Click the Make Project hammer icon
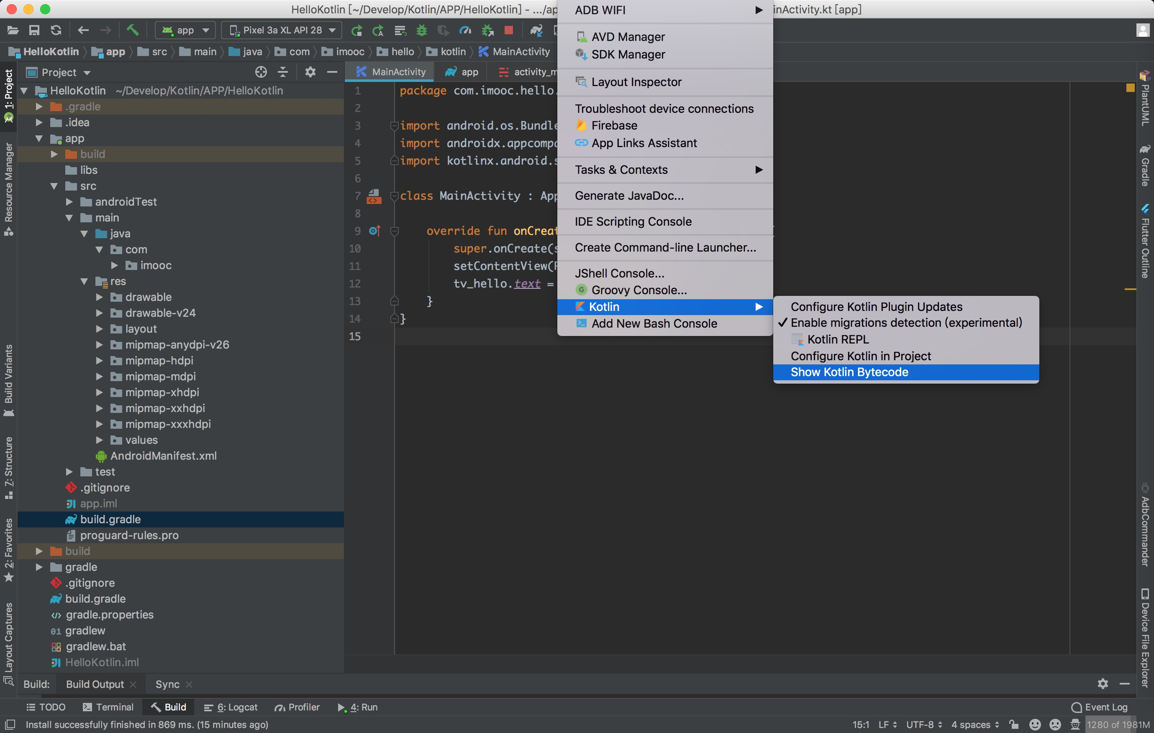 coord(132,30)
